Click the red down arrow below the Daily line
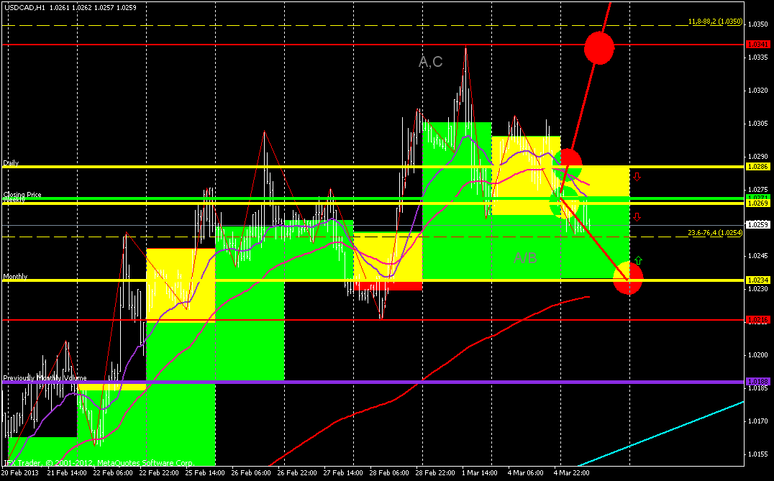Image resolution: width=774 pixels, height=481 pixels. coord(637,177)
